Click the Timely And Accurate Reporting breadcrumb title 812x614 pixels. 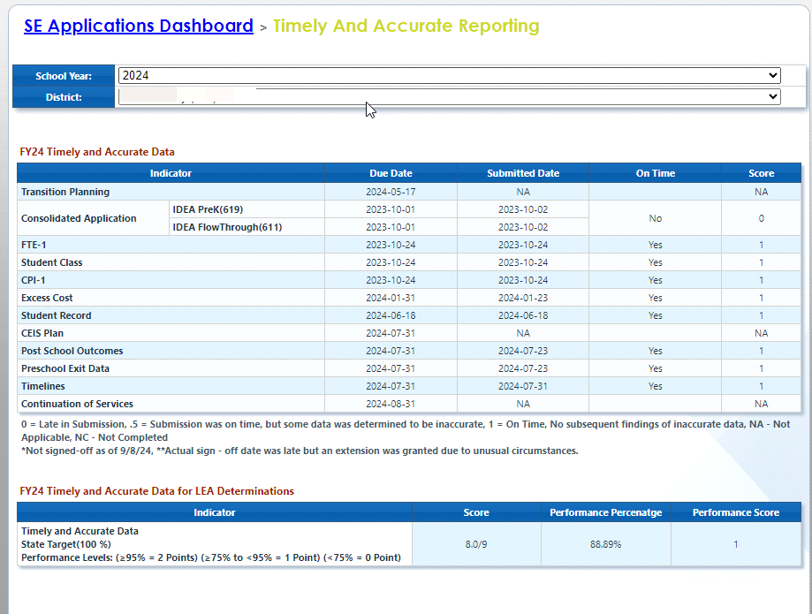coord(406,26)
